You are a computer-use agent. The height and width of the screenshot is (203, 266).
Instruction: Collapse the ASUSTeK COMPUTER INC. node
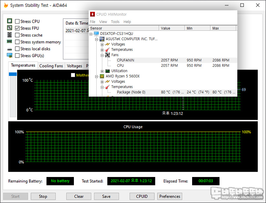click(96, 39)
